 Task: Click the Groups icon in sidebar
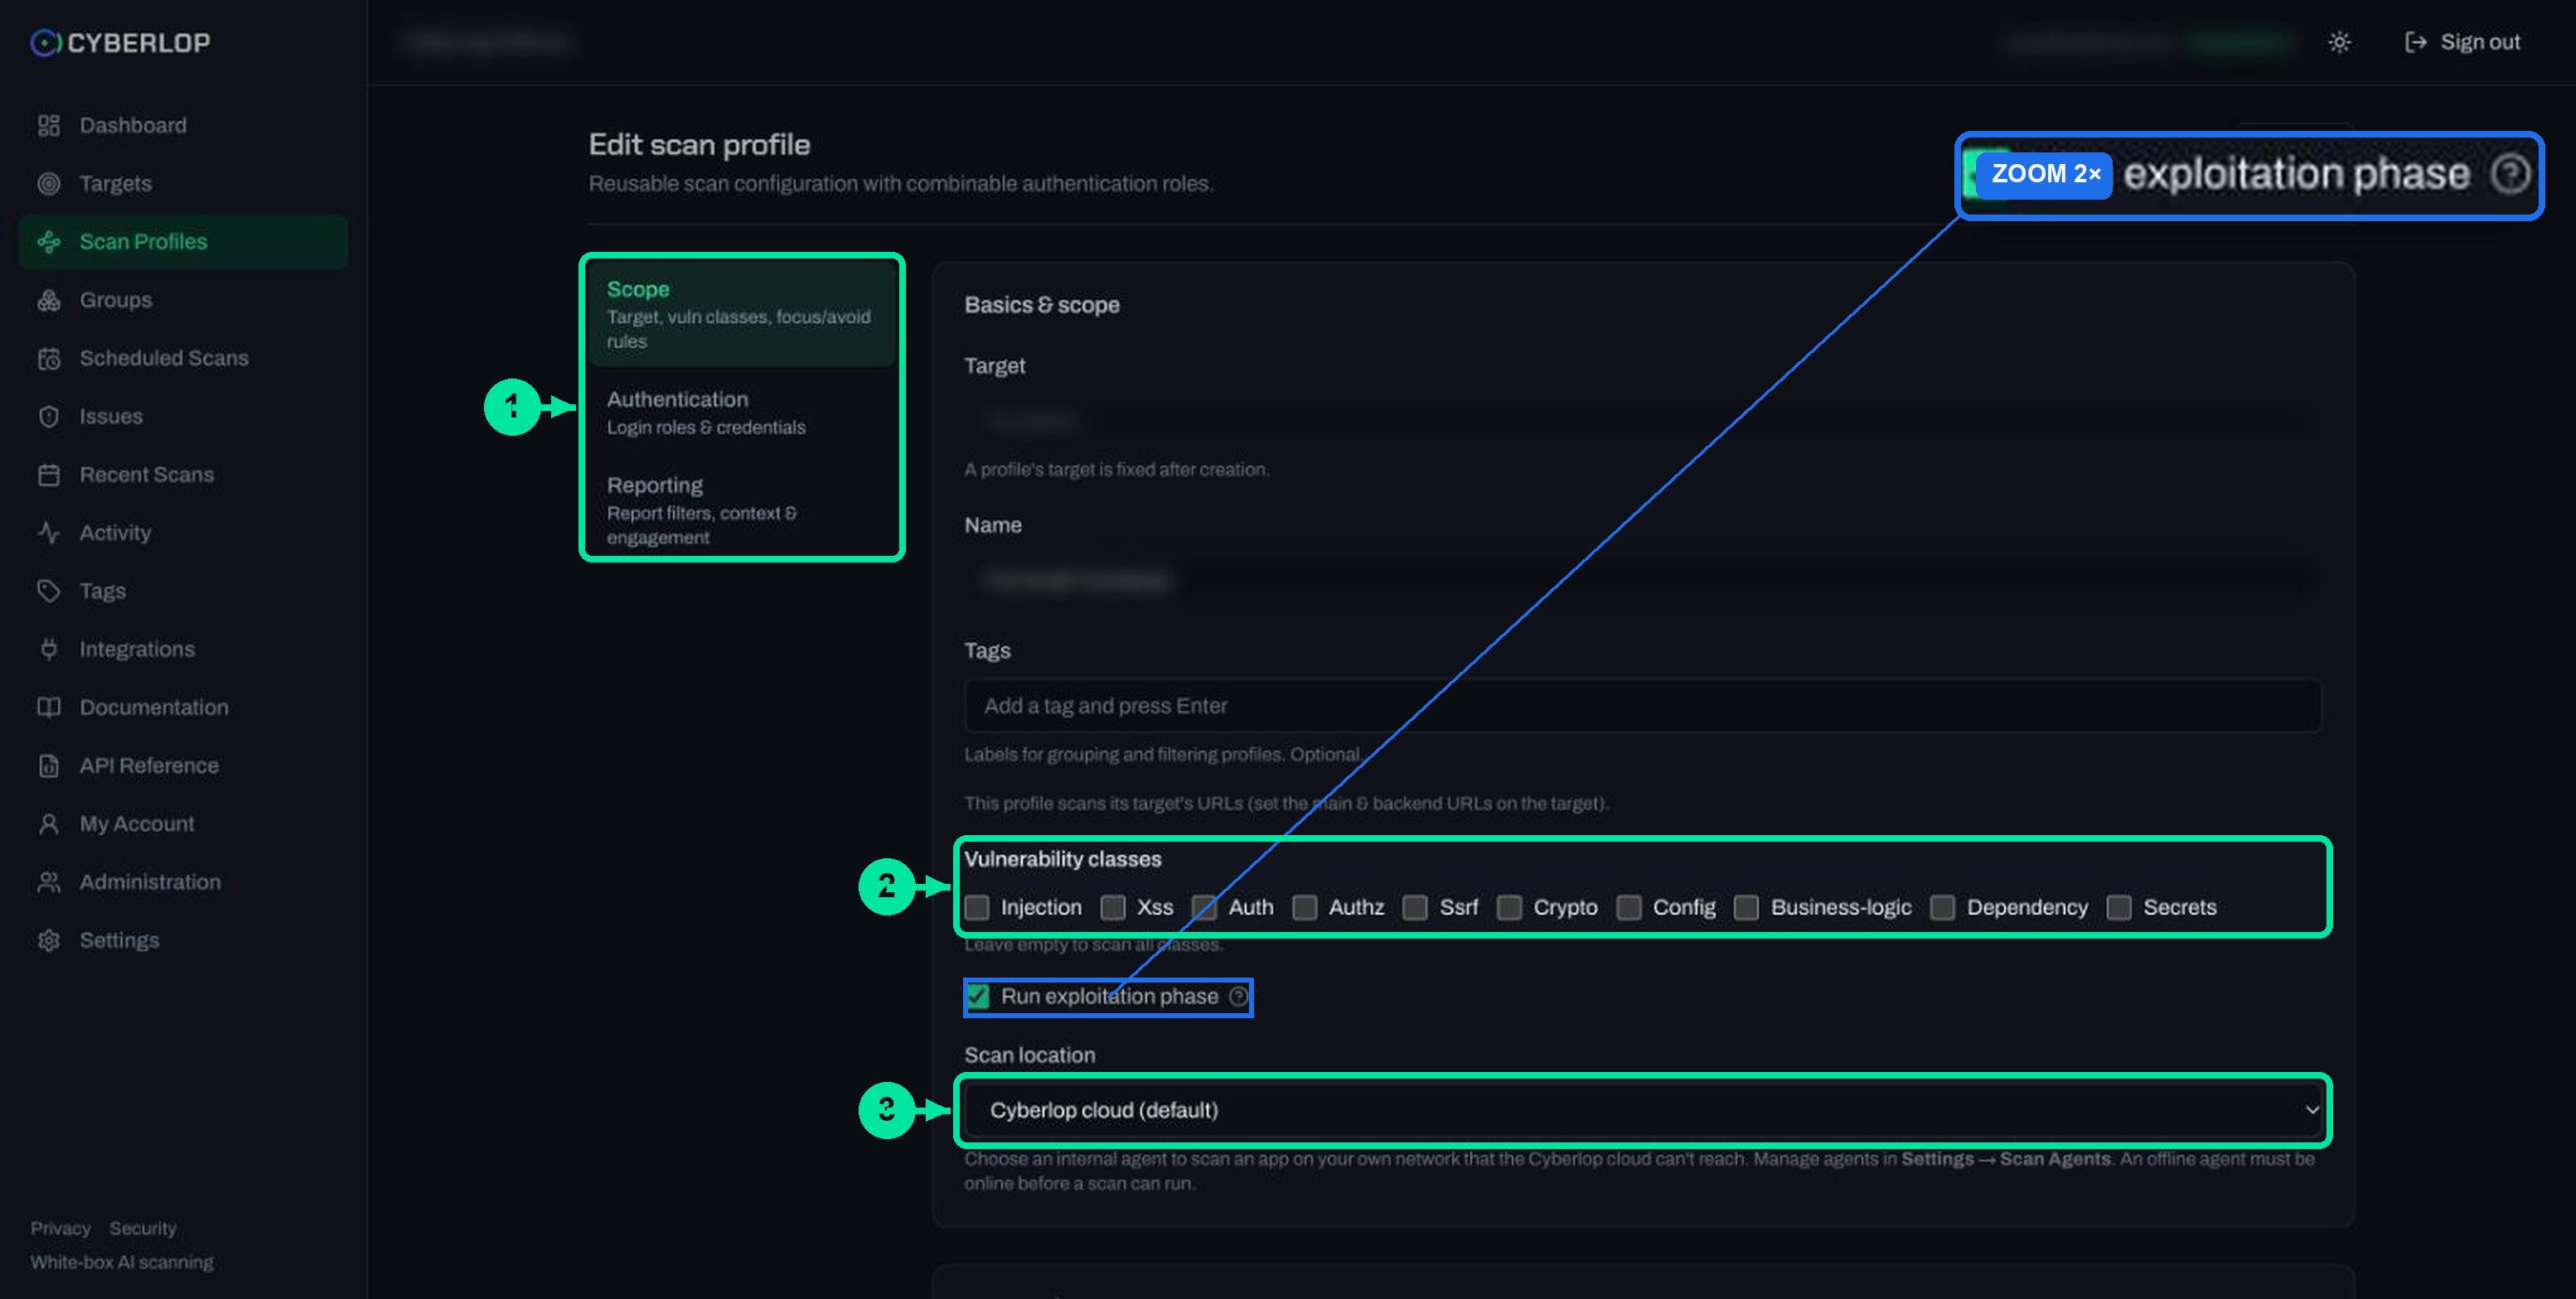(49, 300)
